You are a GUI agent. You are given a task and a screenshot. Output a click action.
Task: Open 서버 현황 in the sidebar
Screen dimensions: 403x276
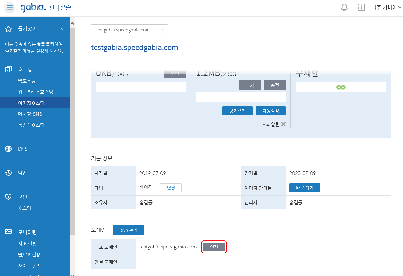(27, 244)
